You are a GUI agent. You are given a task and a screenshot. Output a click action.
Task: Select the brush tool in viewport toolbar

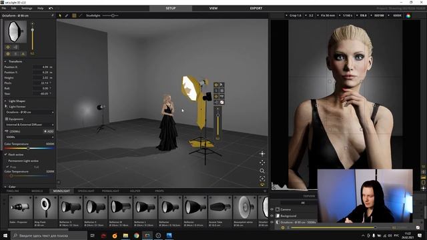67,16
